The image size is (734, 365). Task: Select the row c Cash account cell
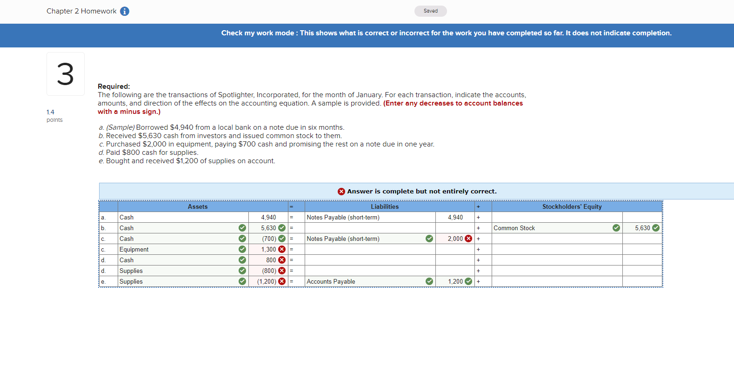pos(183,239)
